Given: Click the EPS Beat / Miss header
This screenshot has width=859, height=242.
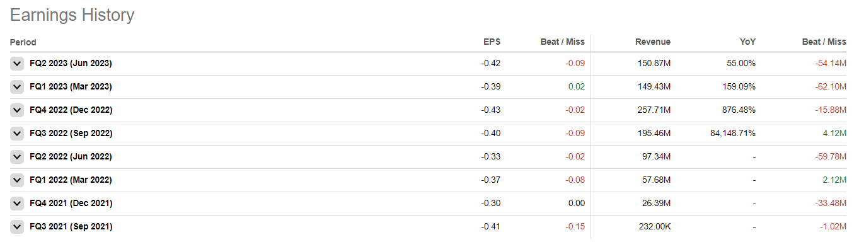Looking at the screenshot, I should (x=562, y=42).
